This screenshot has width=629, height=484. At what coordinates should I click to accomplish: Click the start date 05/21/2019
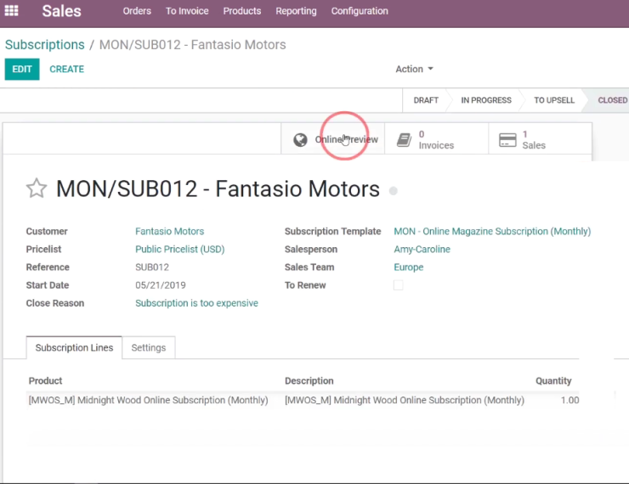[161, 285]
